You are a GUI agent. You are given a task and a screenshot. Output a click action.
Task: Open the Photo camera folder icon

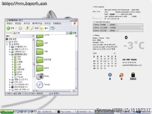(x=40, y=76)
